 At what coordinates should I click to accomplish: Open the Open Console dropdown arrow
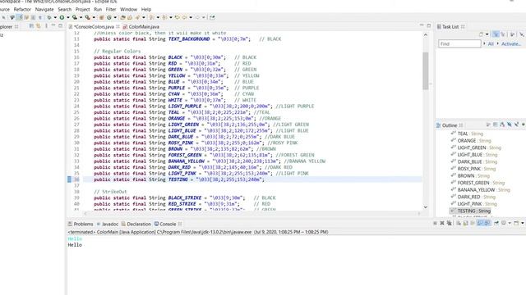[523, 223]
